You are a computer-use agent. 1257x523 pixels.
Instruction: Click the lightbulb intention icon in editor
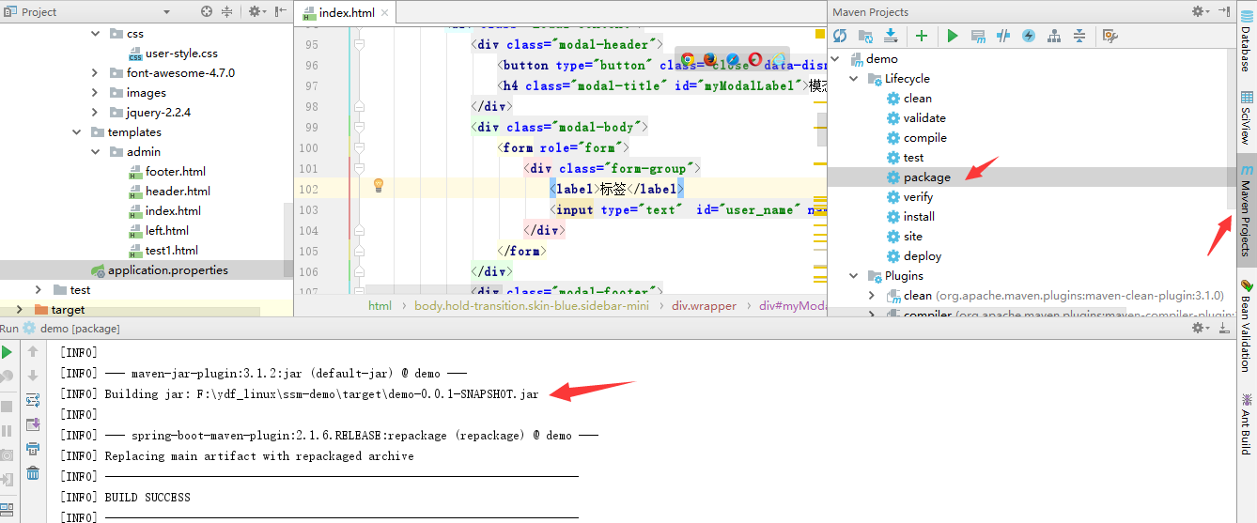(379, 185)
